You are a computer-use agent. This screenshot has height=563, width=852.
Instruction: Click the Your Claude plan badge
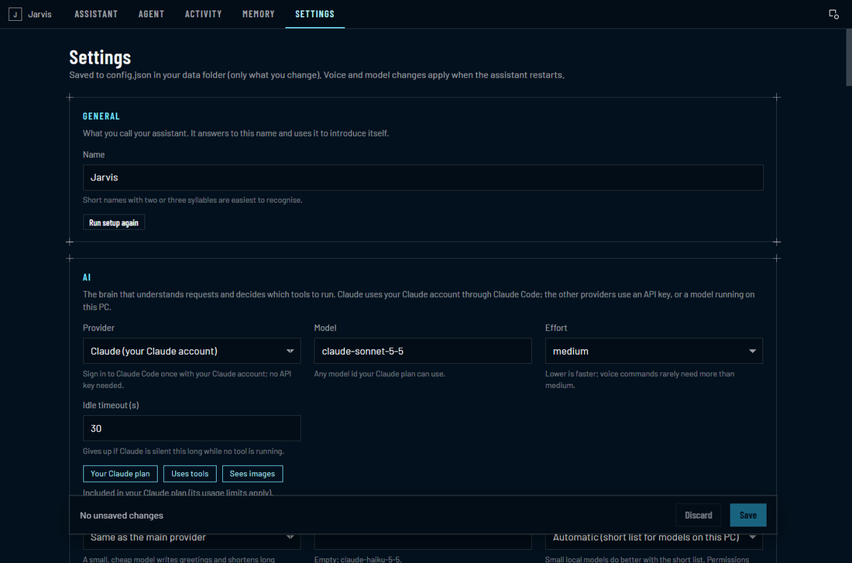120,474
